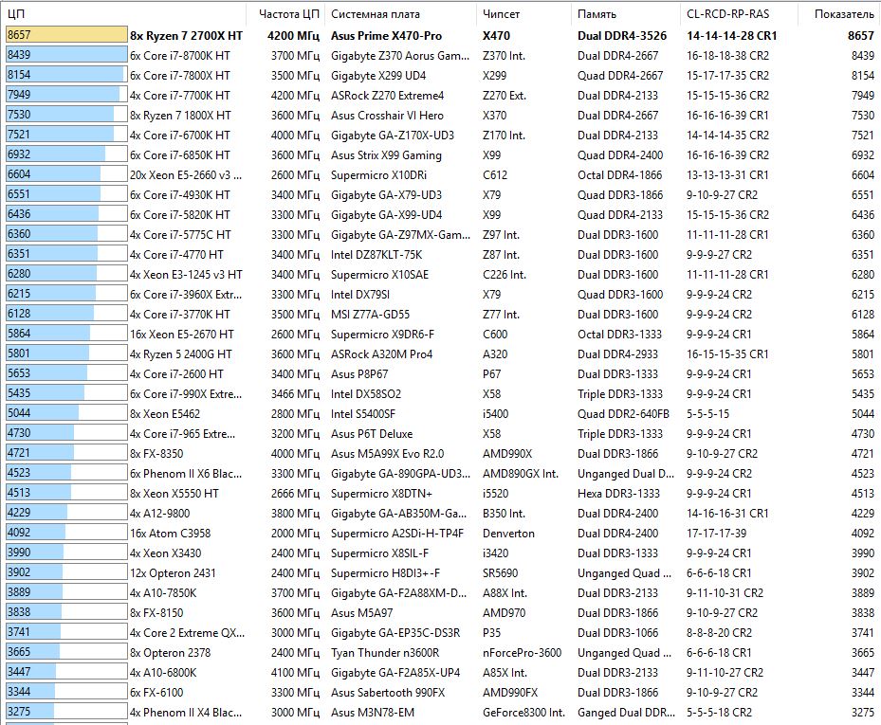Sort by the Системная плата column header

401,14
